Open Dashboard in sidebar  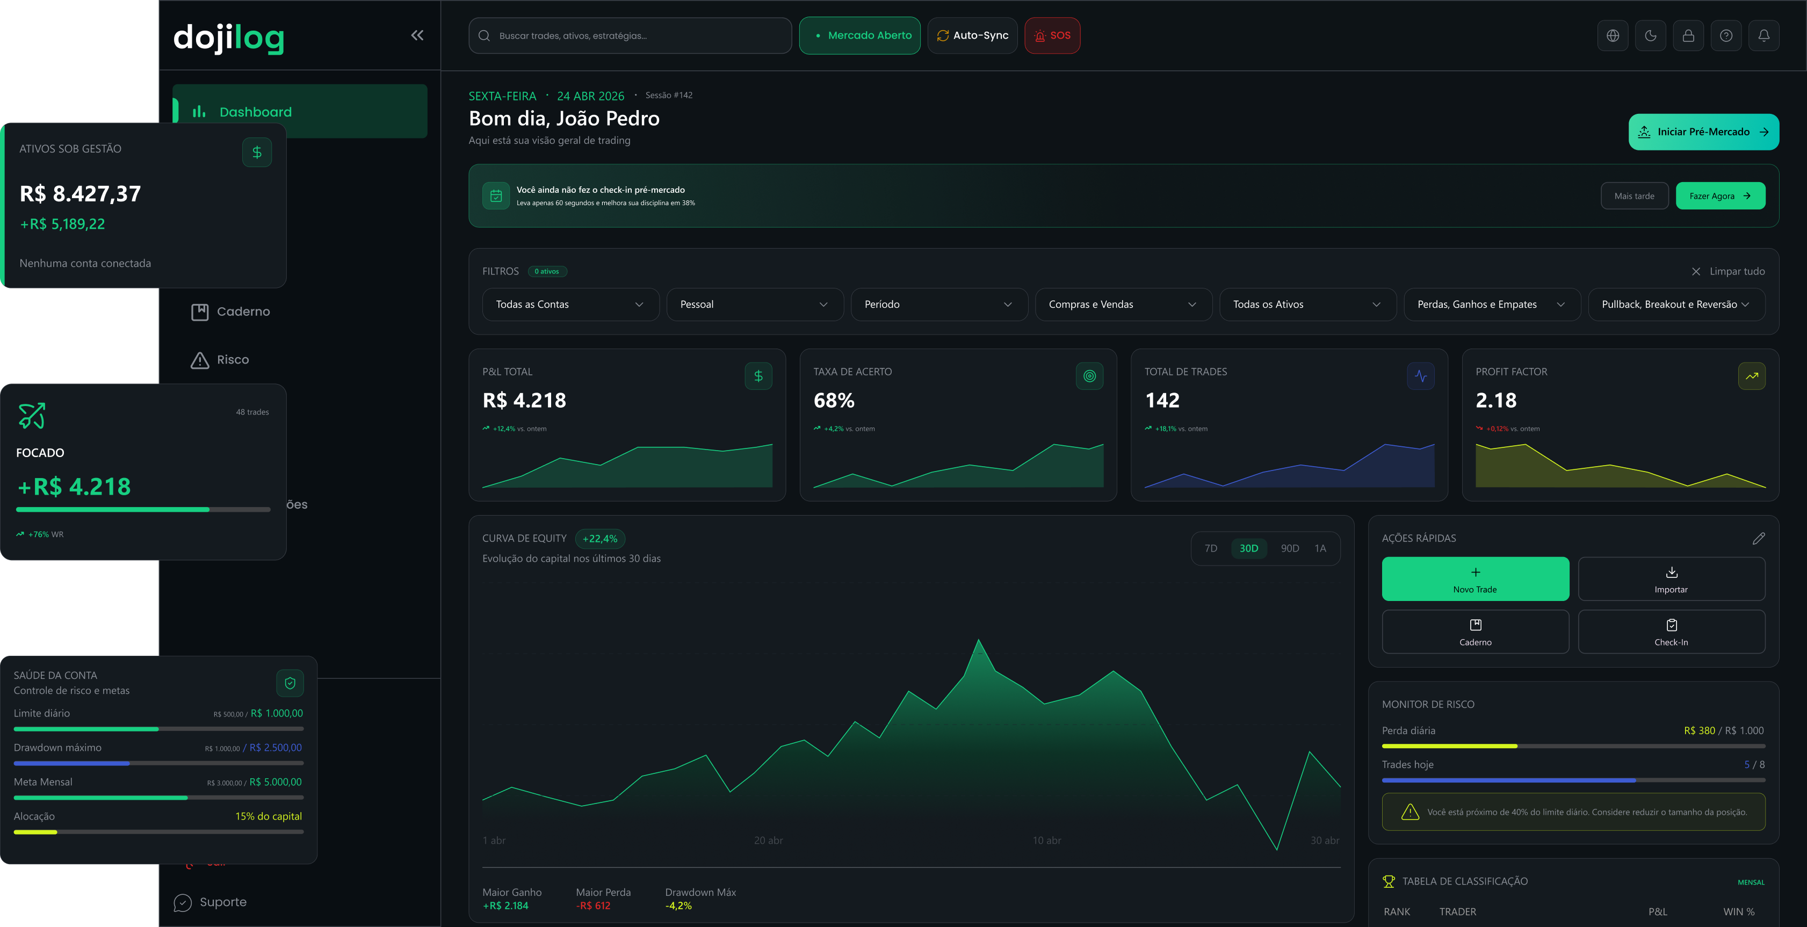tap(300, 112)
